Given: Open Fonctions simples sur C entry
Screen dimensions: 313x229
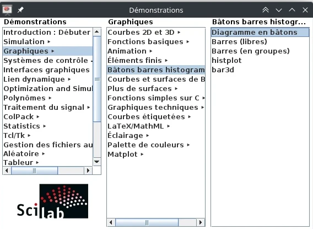Looking at the screenshot, I should 156,98.
